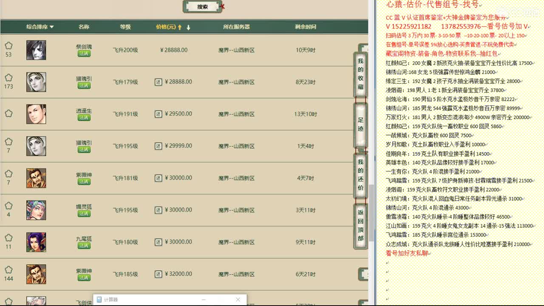The height and width of the screenshot is (306, 544).
Task: Click 还 icon on 紫薇神 飞升181级 row
Action: click(158, 178)
